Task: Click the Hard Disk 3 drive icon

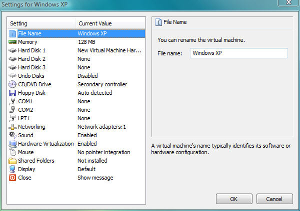Action: 12,67
